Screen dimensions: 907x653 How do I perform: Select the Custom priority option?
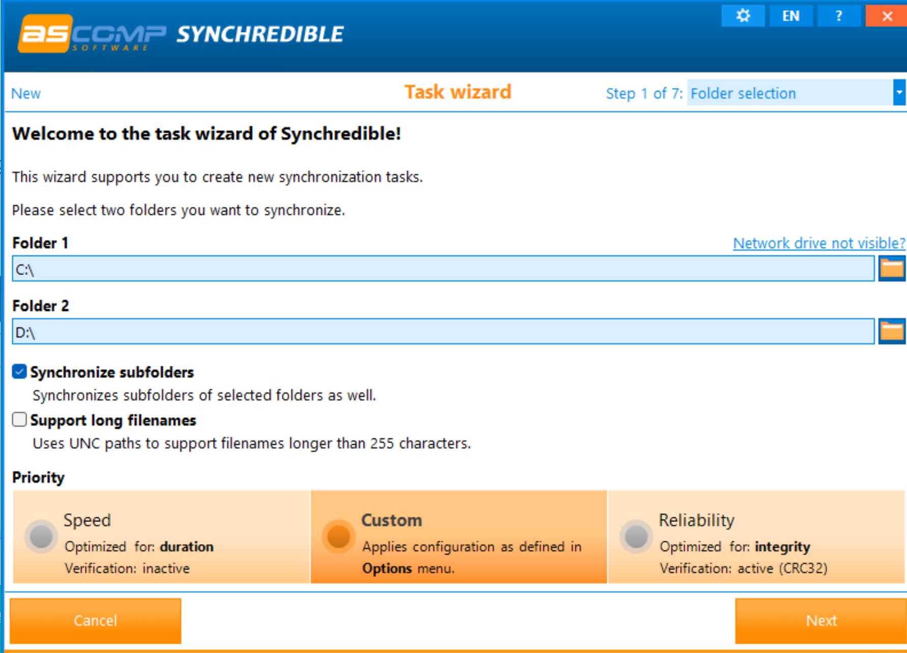(458, 537)
